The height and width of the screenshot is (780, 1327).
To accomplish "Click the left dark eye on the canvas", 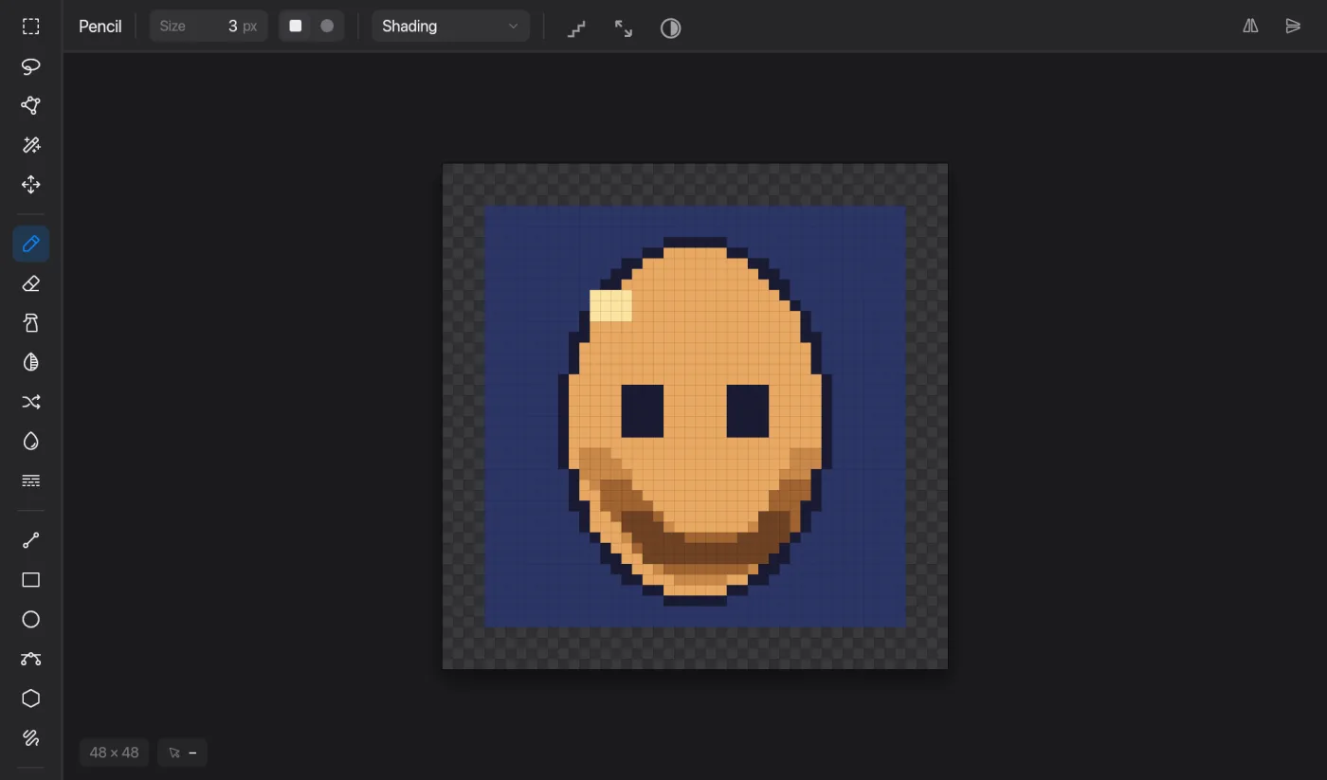I will [x=643, y=411].
